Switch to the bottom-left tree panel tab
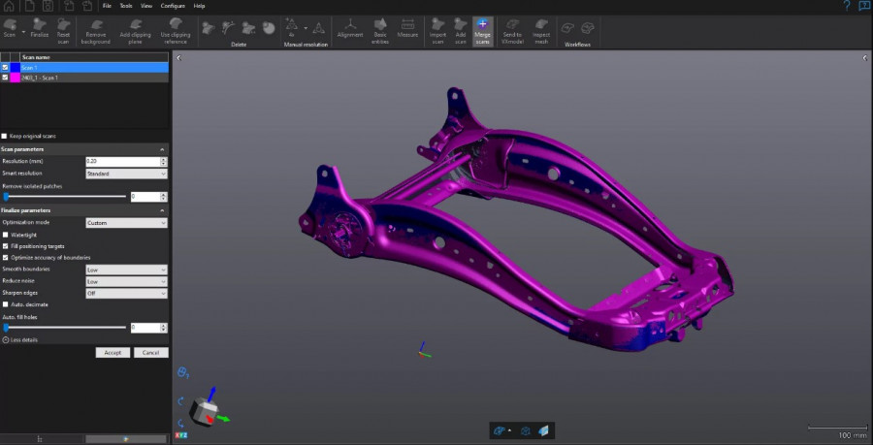This screenshot has width=873, height=445. (40, 439)
